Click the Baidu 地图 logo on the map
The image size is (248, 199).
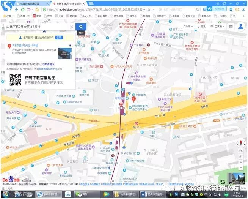[x=11, y=180]
